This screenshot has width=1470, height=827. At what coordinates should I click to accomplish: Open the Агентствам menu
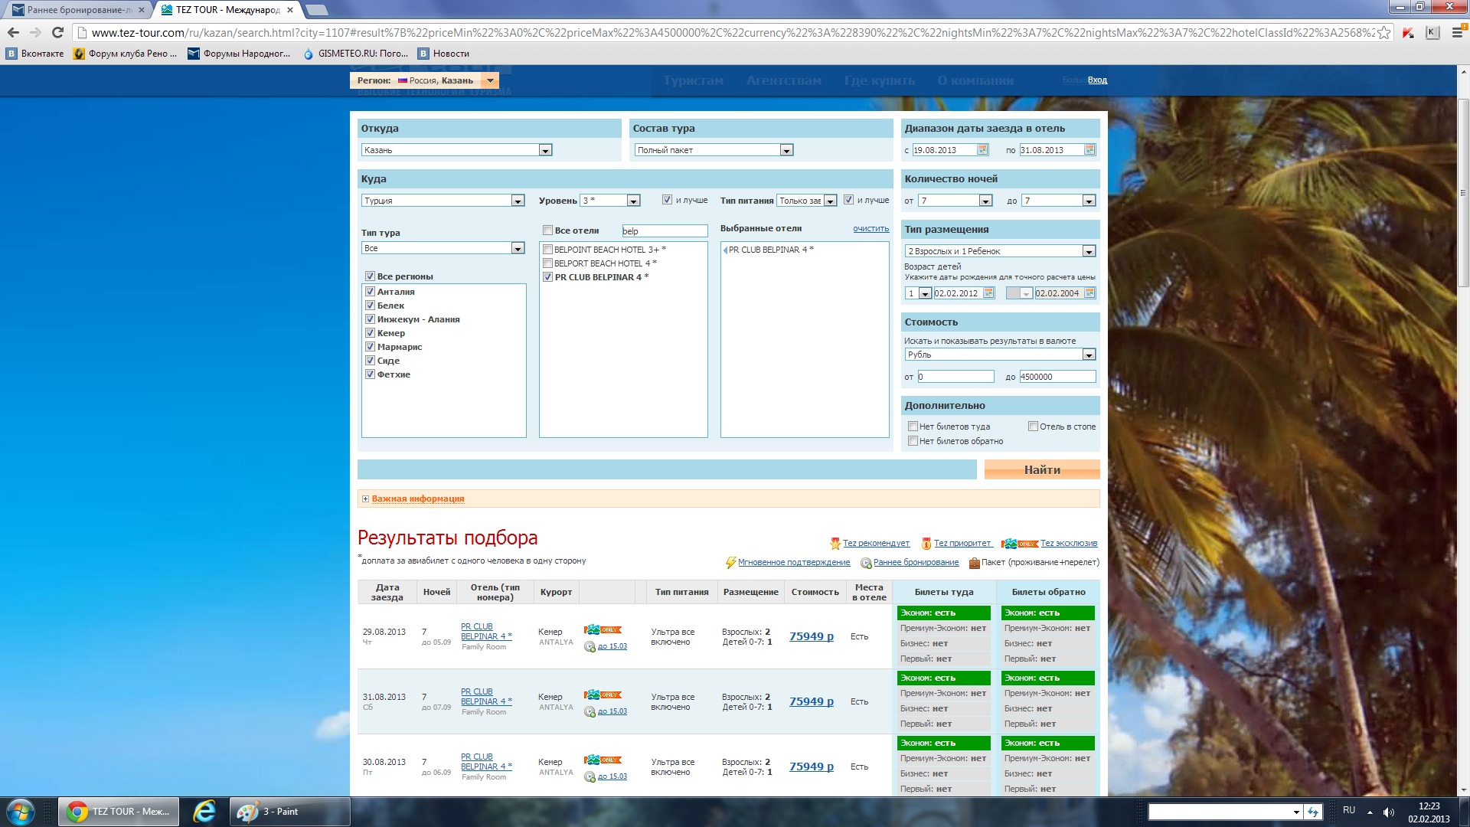783,80
